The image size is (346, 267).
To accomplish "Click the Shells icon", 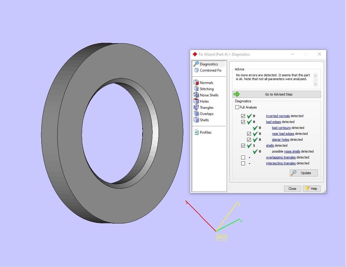I will coord(196,119).
